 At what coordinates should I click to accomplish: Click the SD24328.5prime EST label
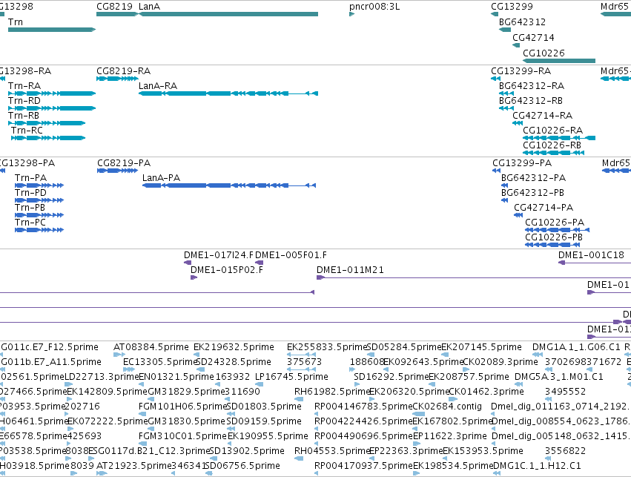234,362
